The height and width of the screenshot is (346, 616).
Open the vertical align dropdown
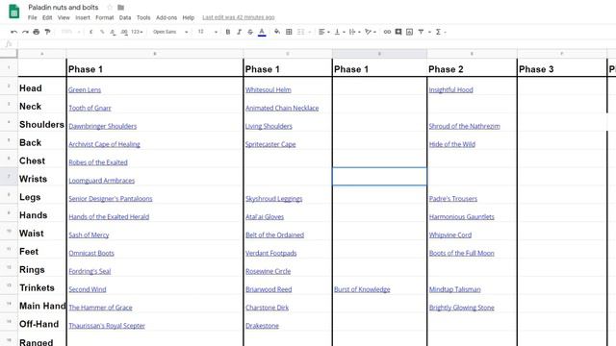(x=340, y=32)
